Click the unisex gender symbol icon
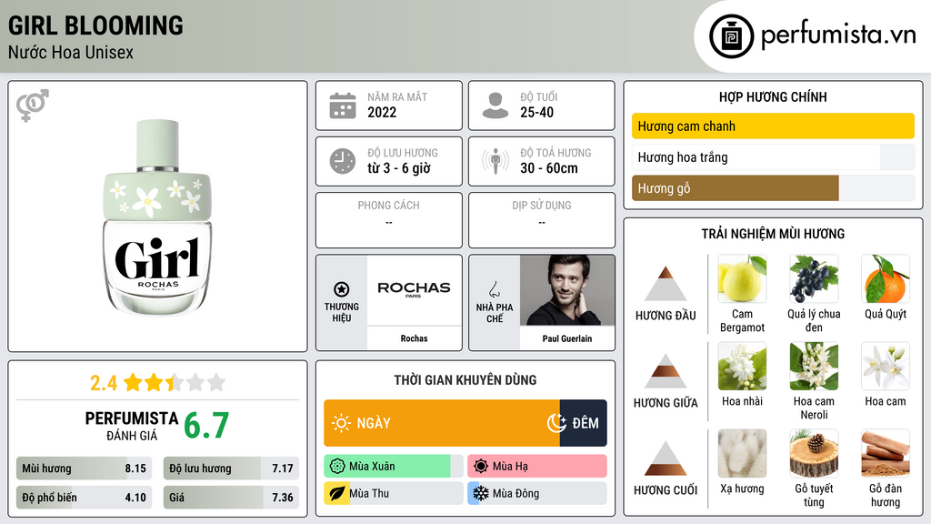931x524 pixels. (x=33, y=106)
